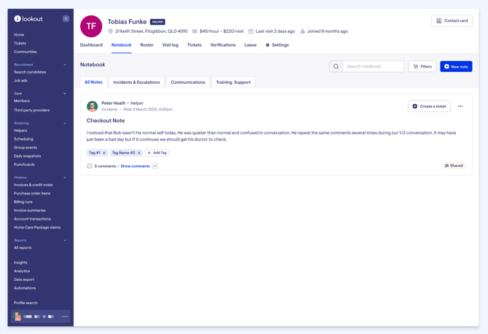Open the Training Support notes tab
Screen dimensions: 488x334
233,82
